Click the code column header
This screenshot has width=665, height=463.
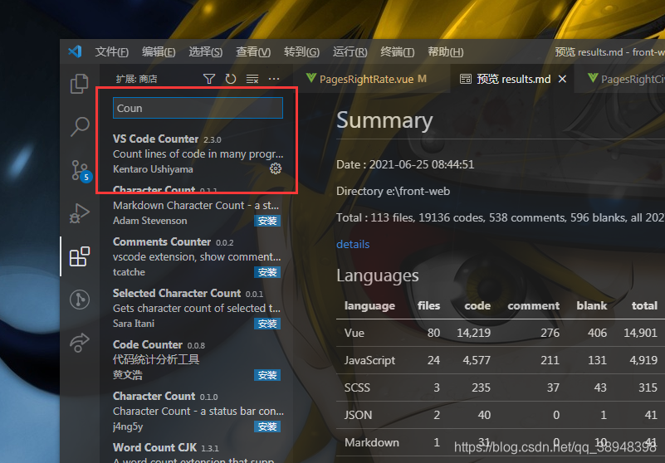[x=477, y=305]
